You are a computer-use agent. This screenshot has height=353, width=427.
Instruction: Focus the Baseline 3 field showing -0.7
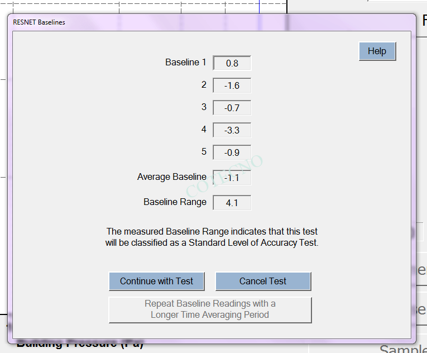click(x=232, y=108)
